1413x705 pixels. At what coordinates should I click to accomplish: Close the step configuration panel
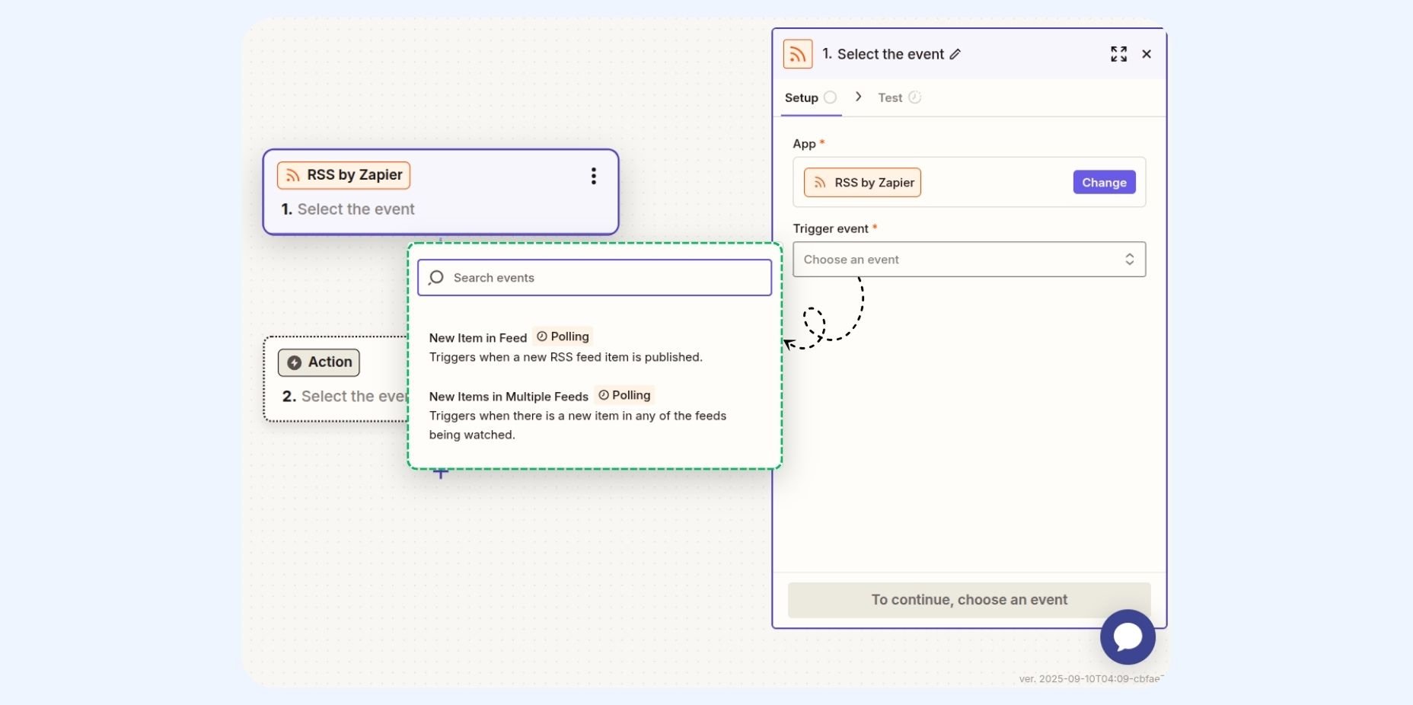(1147, 54)
